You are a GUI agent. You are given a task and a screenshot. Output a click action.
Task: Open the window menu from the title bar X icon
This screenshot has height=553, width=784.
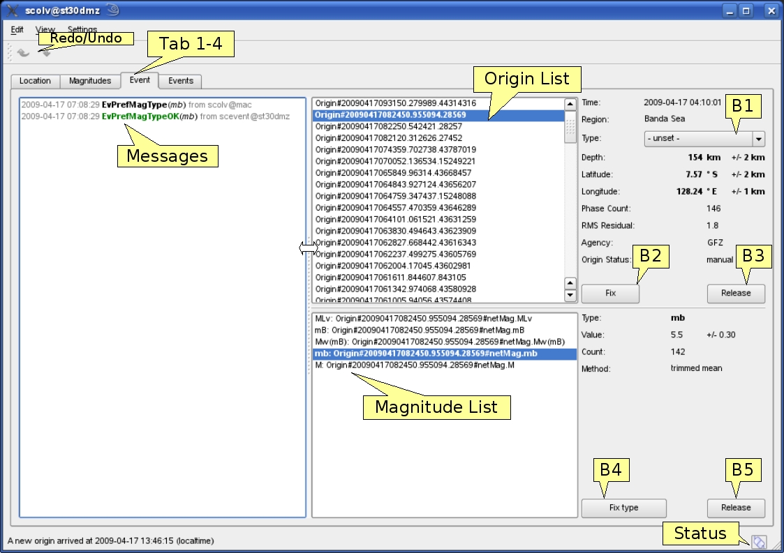pos(12,10)
